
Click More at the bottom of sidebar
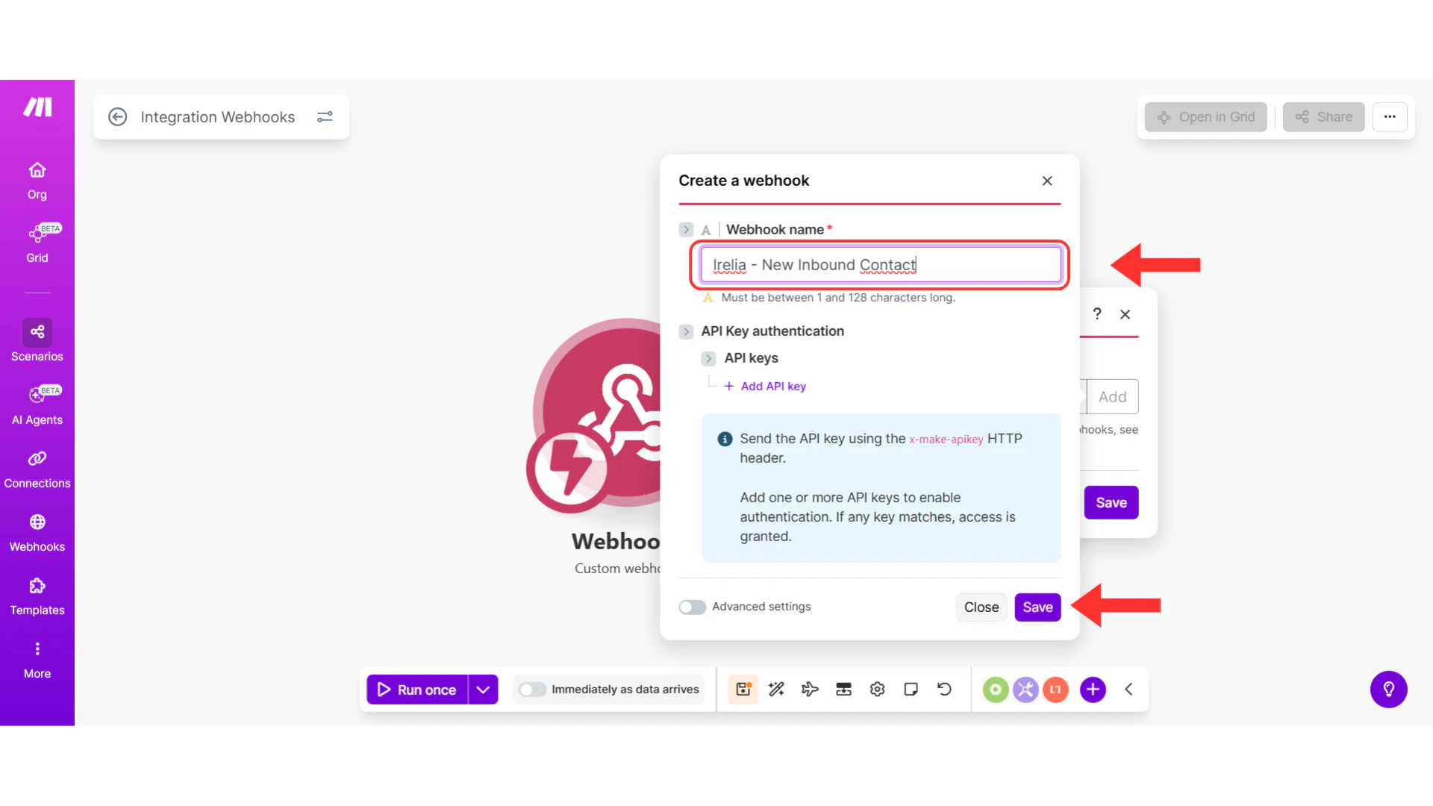point(37,657)
